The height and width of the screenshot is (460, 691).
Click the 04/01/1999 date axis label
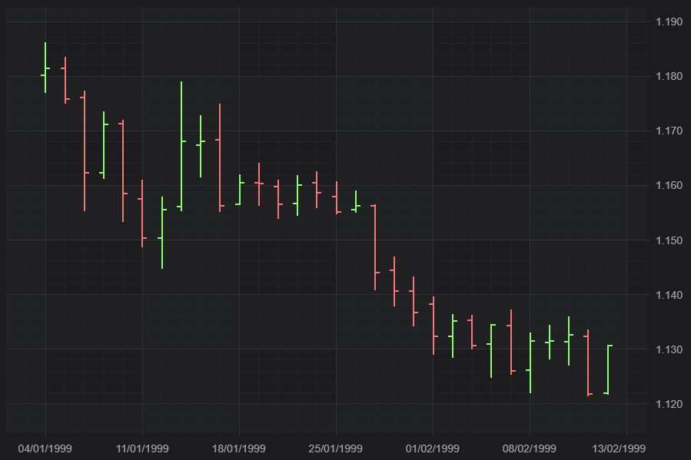(x=45, y=448)
